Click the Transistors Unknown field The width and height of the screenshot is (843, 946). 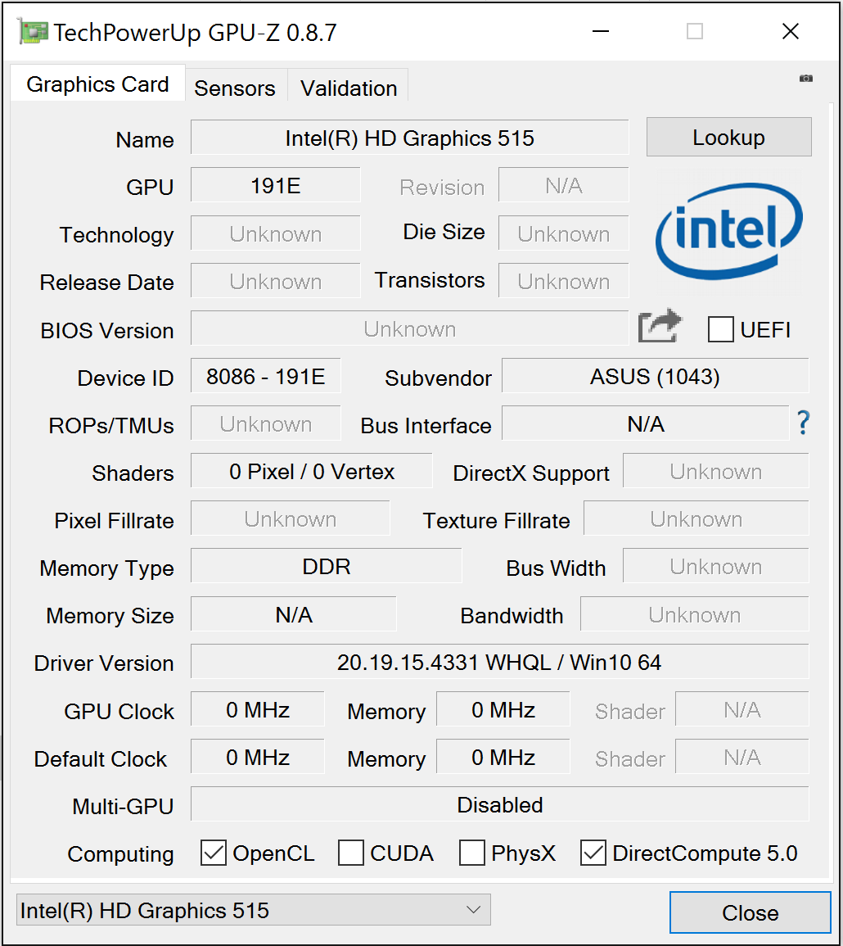pyautogui.click(x=564, y=281)
